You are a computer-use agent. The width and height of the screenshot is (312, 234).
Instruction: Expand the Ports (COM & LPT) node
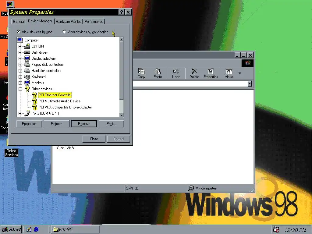20,113
